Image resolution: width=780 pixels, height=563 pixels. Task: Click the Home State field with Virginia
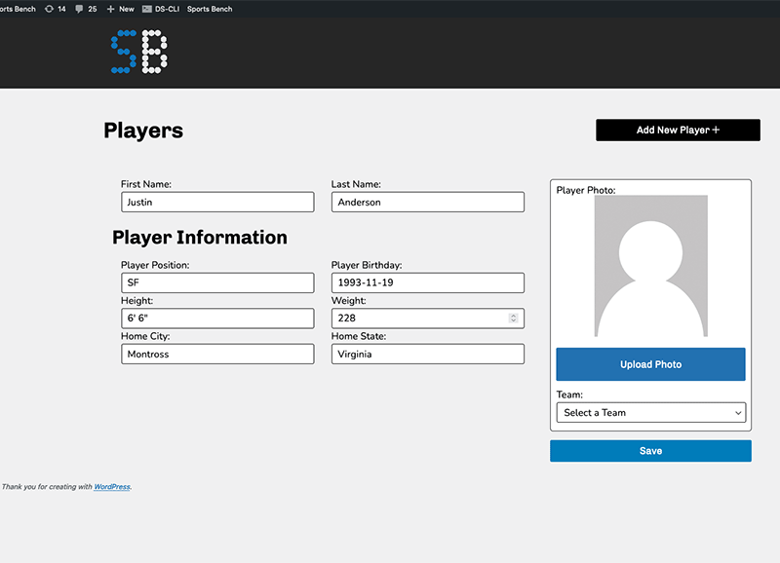[428, 354]
